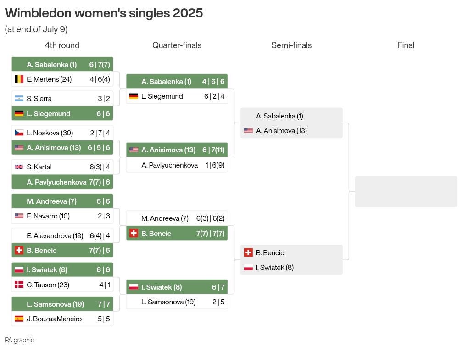Click the L. Samsonova (19) 7|7 winning row
This screenshot has height=347, width=468.
tap(62, 304)
